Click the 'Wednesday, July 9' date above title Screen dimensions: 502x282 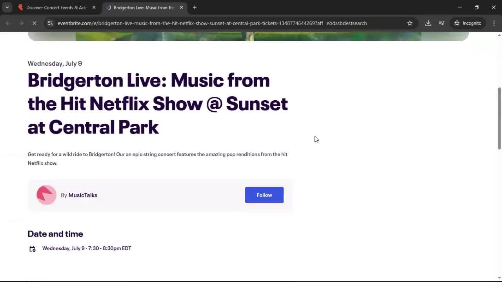pos(55,63)
